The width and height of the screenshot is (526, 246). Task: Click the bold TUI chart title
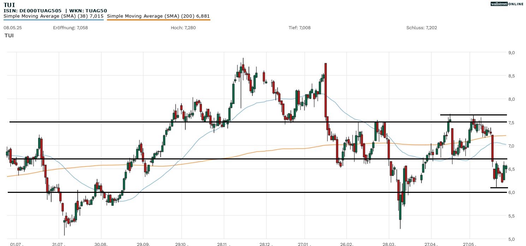(9, 5)
